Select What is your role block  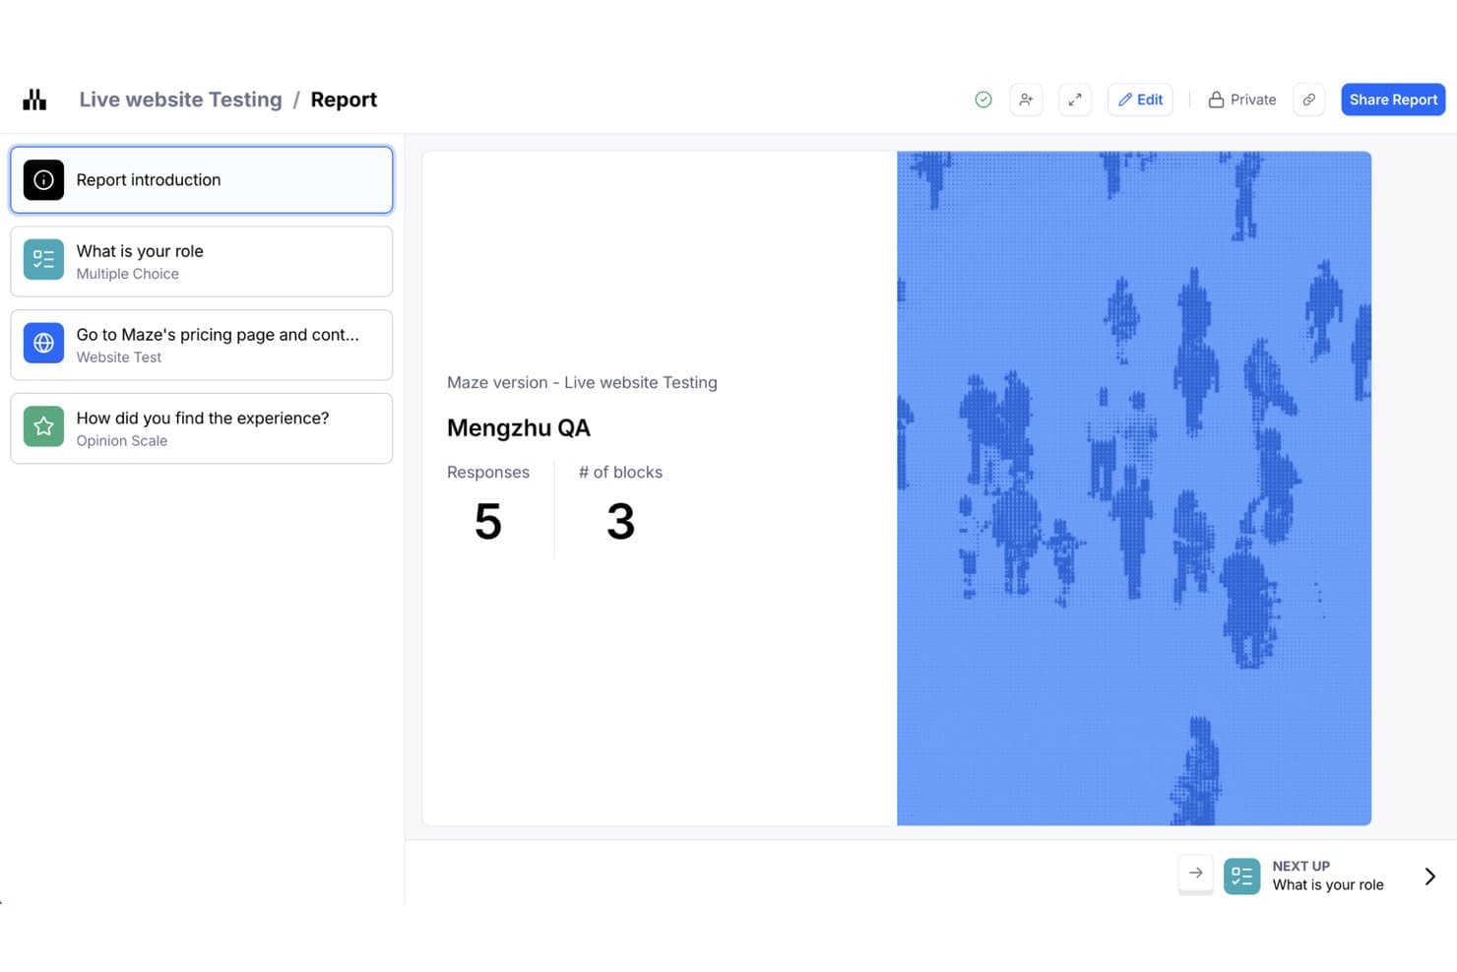[202, 262]
